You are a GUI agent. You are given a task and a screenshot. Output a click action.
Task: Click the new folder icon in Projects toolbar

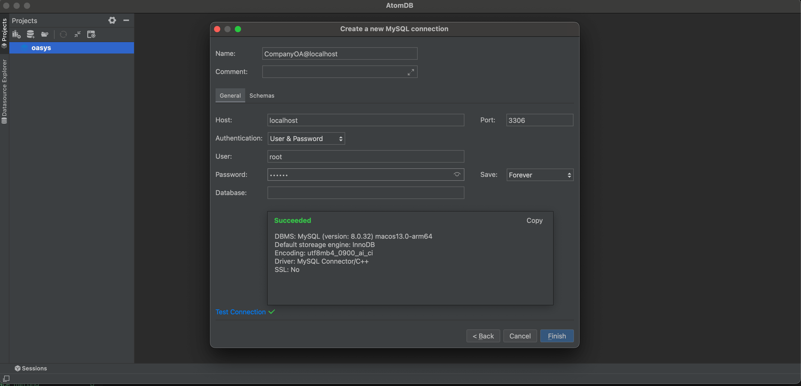pos(45,34)
